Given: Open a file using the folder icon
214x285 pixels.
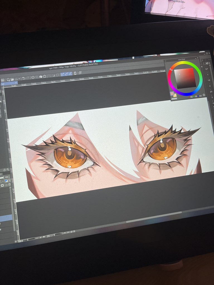Looking at the screenshot, I should tap(12, 79).
